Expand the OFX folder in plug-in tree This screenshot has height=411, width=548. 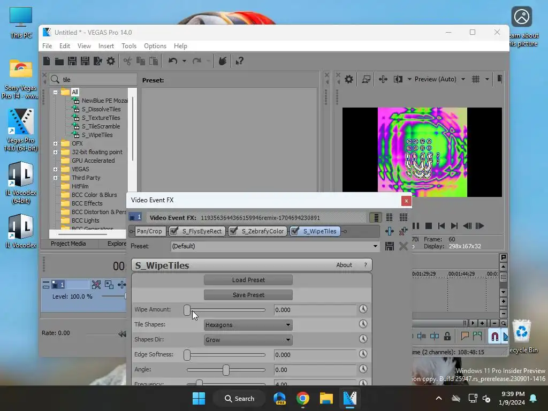[55, 143]
